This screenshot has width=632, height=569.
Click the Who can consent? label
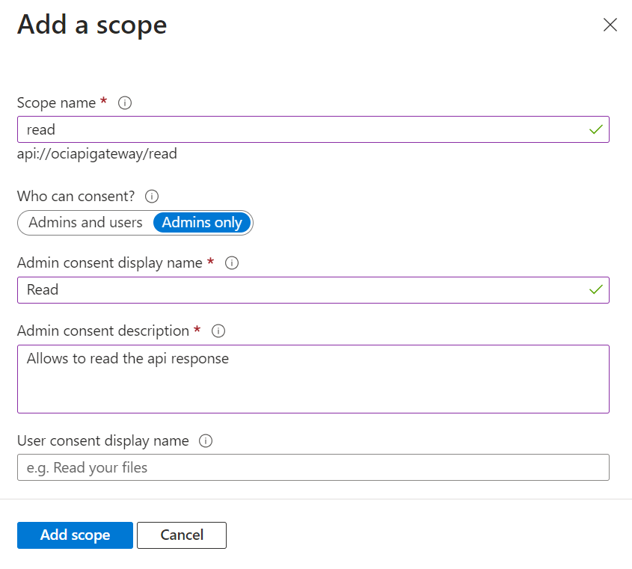point(76,197)
